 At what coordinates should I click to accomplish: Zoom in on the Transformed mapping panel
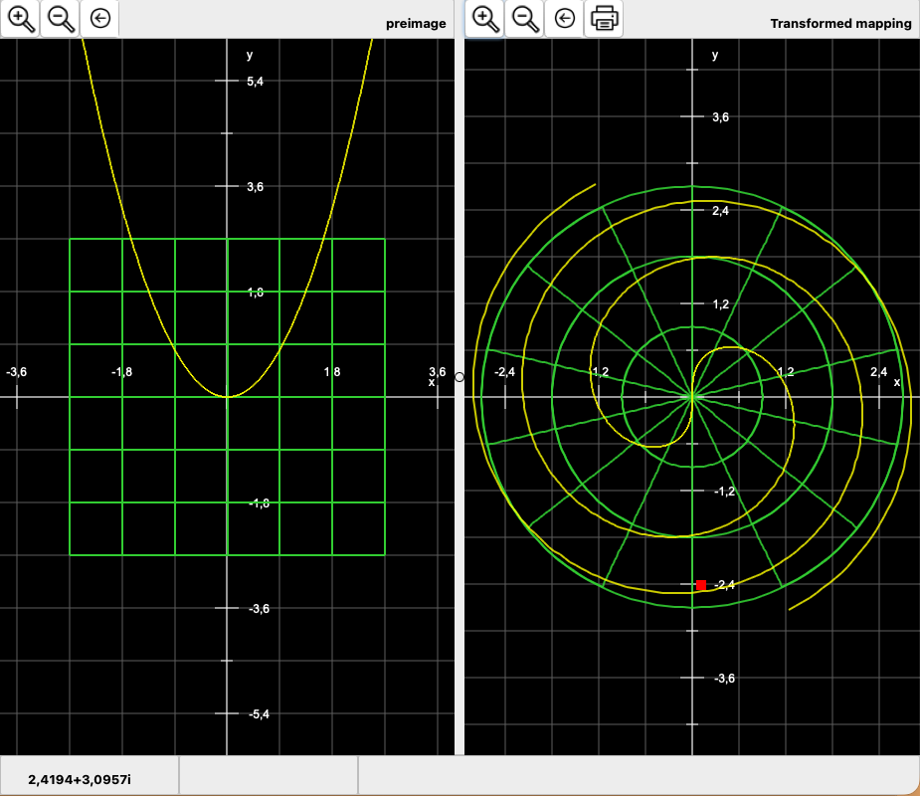point(484,18)
